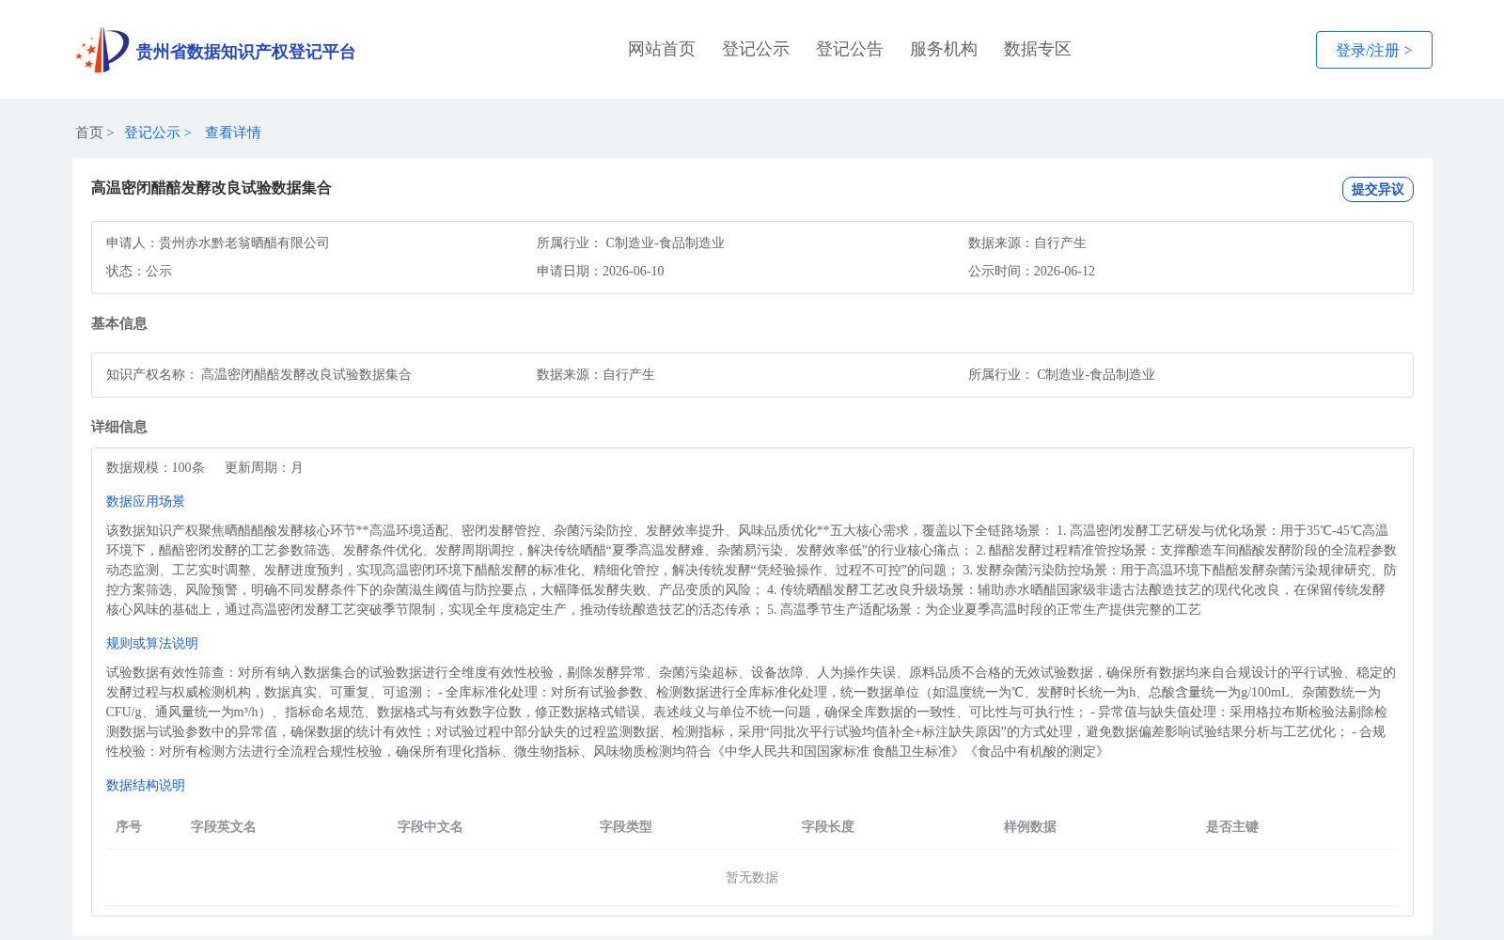The width and height of the screenshot is (1504, 940).
Task: Click the 提交异议 button
Action: click(x=1377, y=189)
